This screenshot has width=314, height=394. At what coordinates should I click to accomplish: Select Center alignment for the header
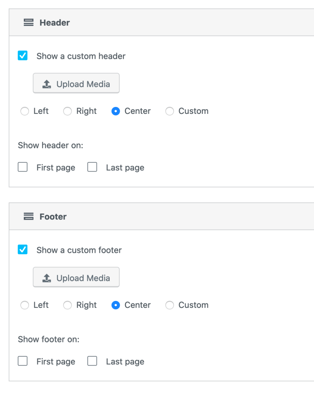pos(115,111)
